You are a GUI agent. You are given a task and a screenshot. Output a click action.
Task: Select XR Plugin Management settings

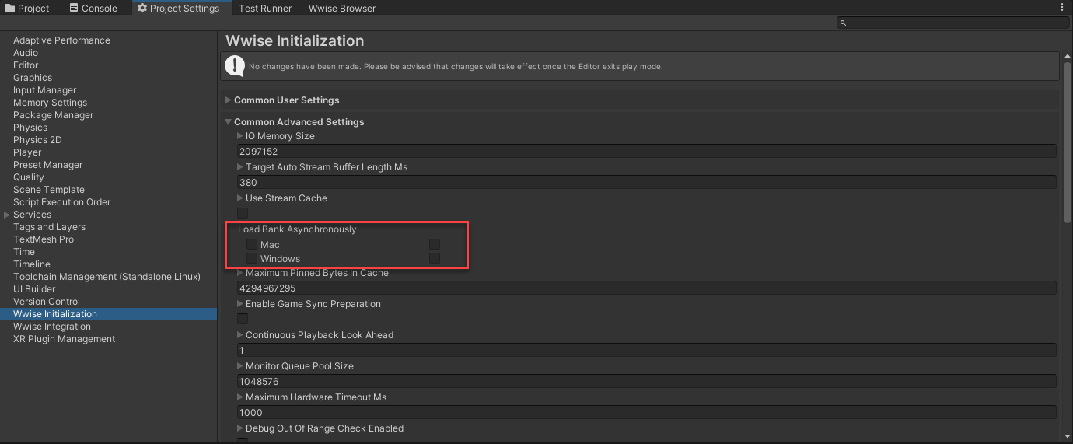64,339
